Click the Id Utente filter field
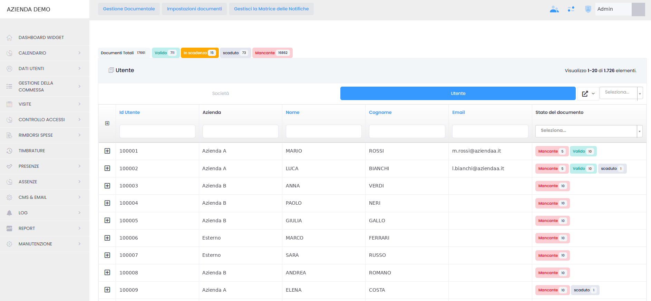651x301 pixels. tap(157, 132)
